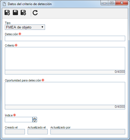Click the Oportunidad para detección text area
Image resolution: width=130 pixels, height=140 pixels.
[65, 94]
